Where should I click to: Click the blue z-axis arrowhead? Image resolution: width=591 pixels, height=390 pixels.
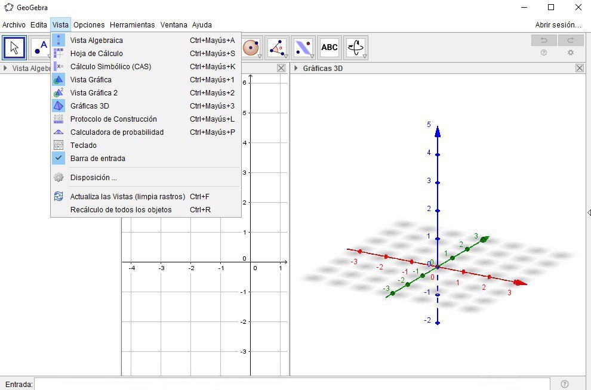coord(438,131)
